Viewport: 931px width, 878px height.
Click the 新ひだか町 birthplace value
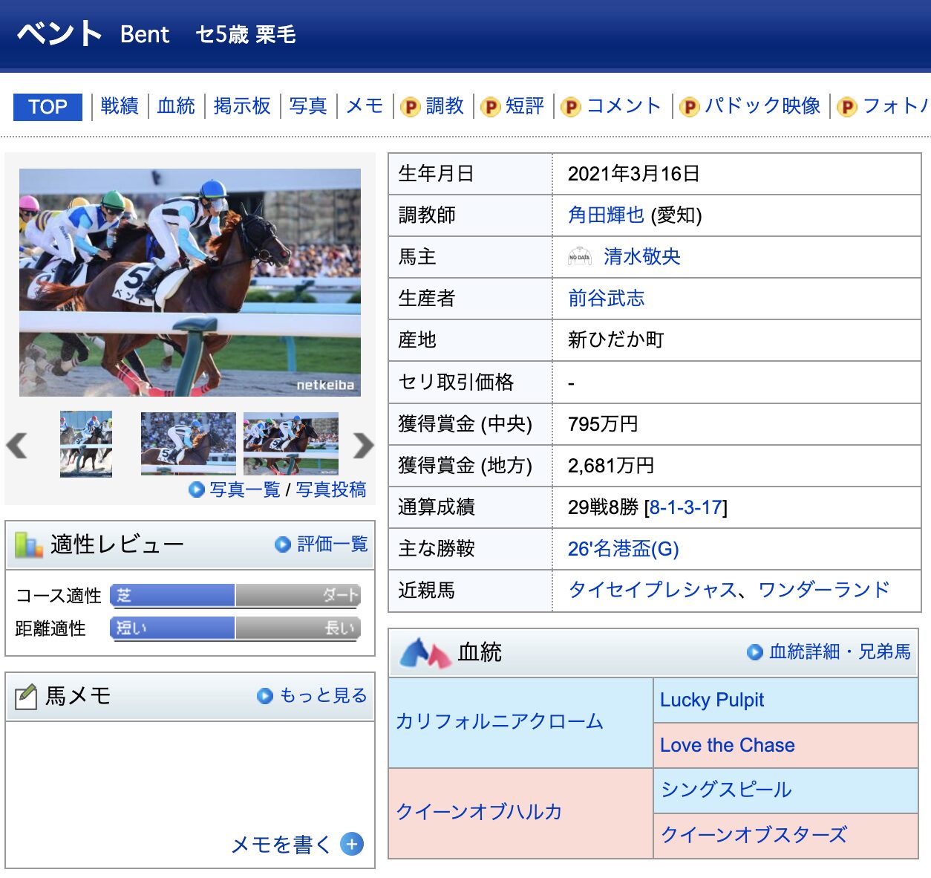615,340
